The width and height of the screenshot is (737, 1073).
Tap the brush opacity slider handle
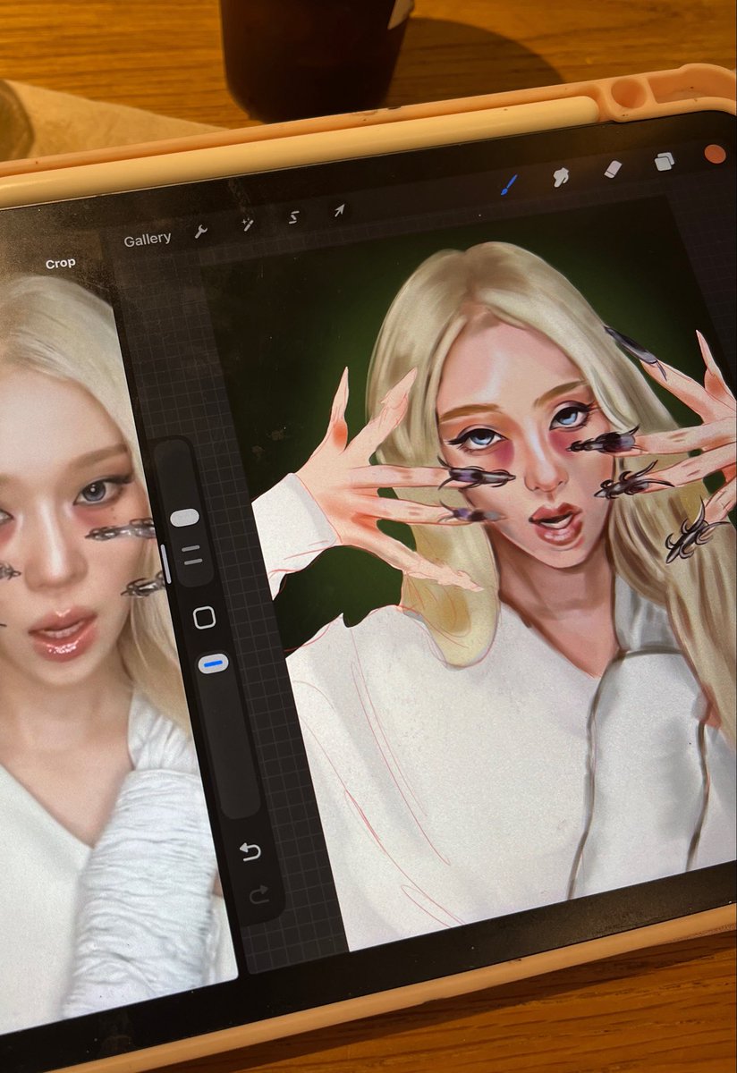tap(211, 663)
